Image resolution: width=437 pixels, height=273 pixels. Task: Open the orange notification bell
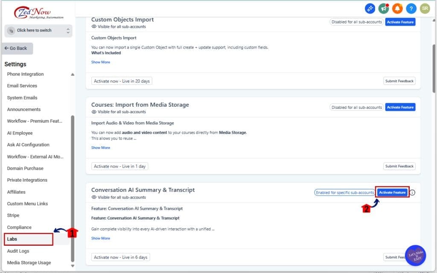tap(397, 8)
